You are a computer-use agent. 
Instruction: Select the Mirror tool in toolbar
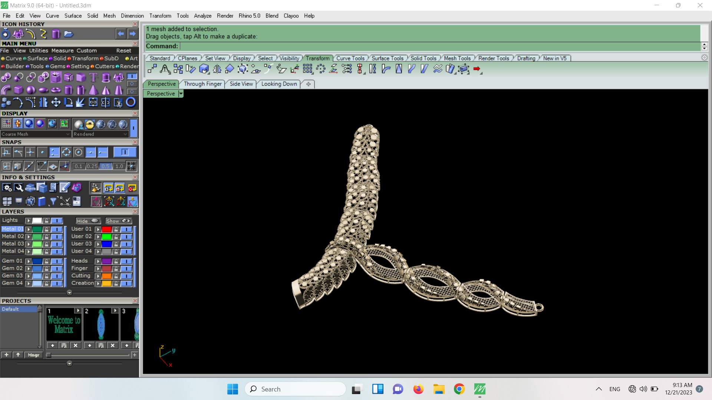[x=217, y=69]
